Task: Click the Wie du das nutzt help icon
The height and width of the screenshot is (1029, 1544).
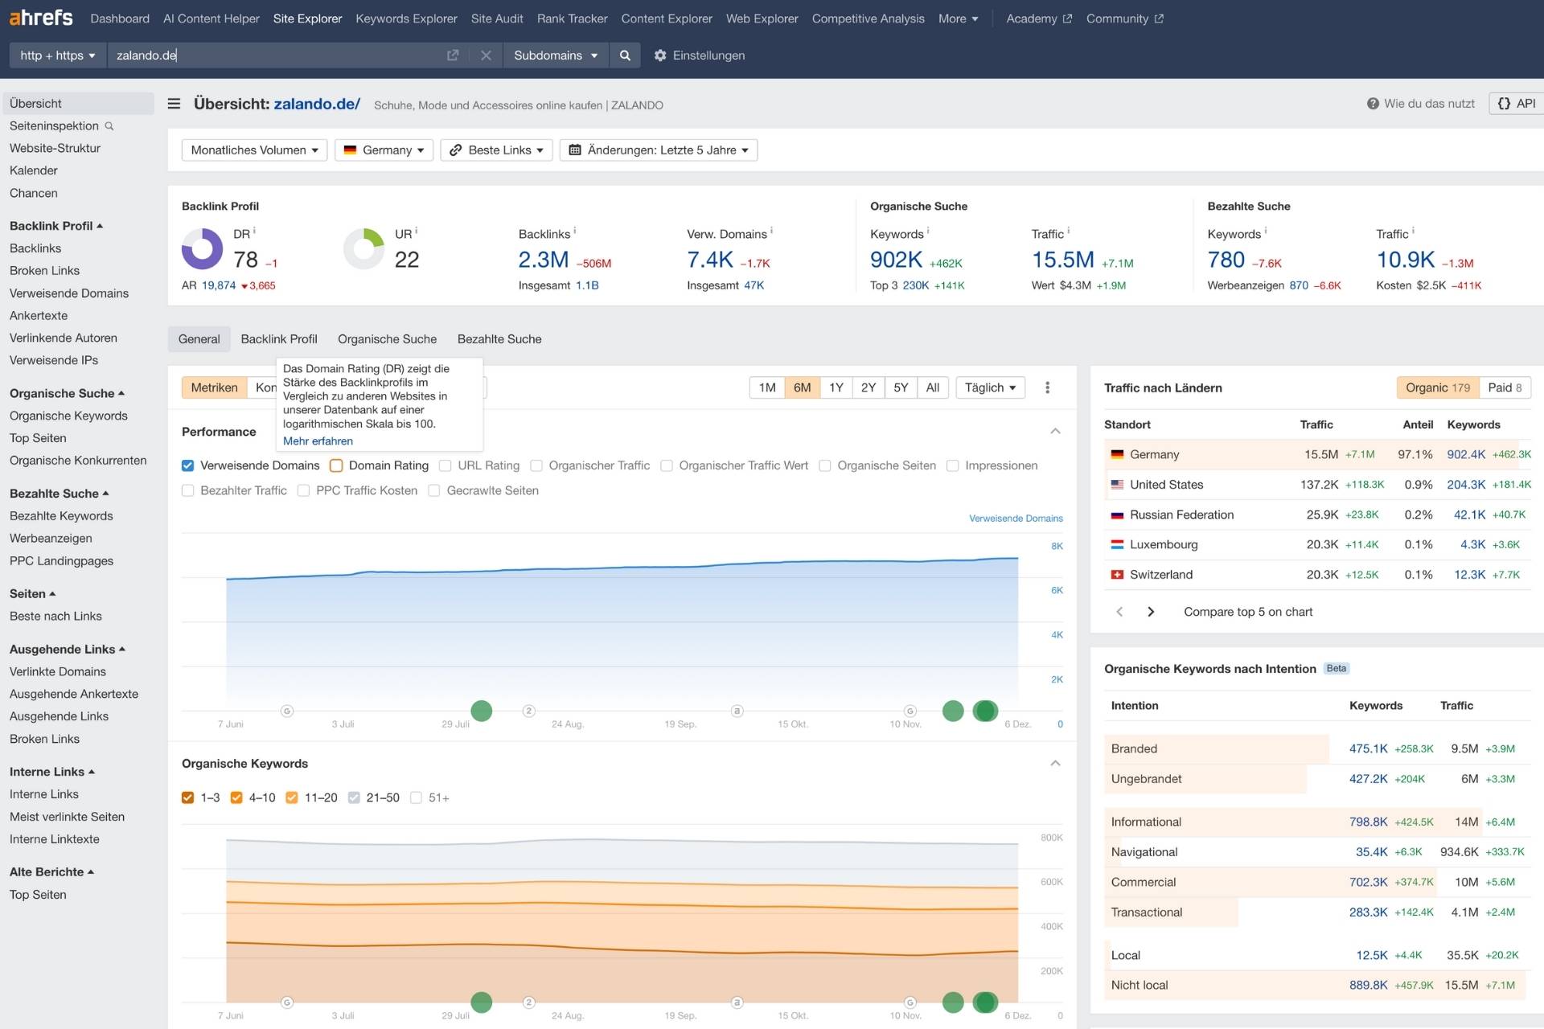Action: pyautogui.click(x=1373, y=104)
